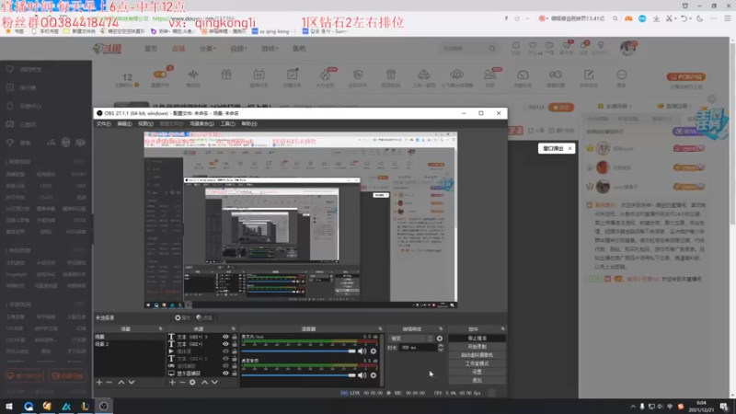Click system clock in Windows taskbar
This screenshot has width=736, height=414.
[701, 407]
